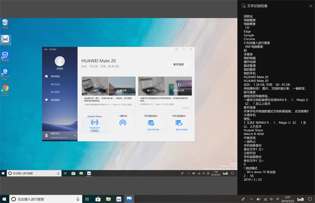Close the 文字识别结果 panel
315x203 pixels.
click(x=311, y=6)
